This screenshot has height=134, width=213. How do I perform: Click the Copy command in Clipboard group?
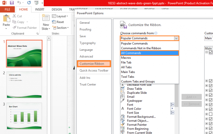[x=18, y=22]
